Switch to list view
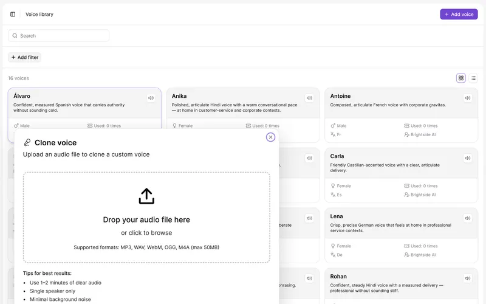 pos(473,78)
